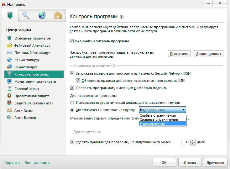The width and height of the screenshot is (230, 169).
Task: Click the OK button
Action: (x=164, y=162)
